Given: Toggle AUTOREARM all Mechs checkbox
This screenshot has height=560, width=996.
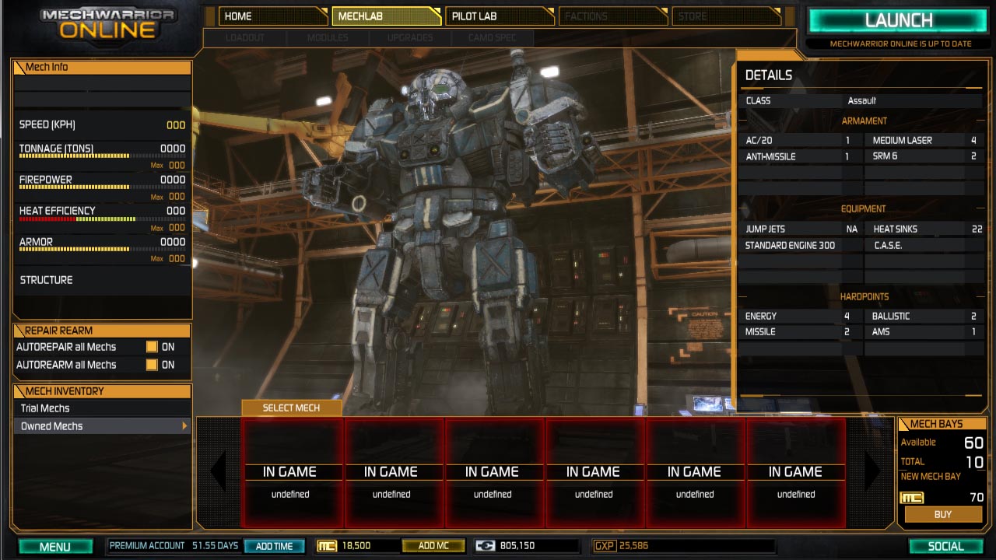Looking at the screenshot, I should (152, 365).
